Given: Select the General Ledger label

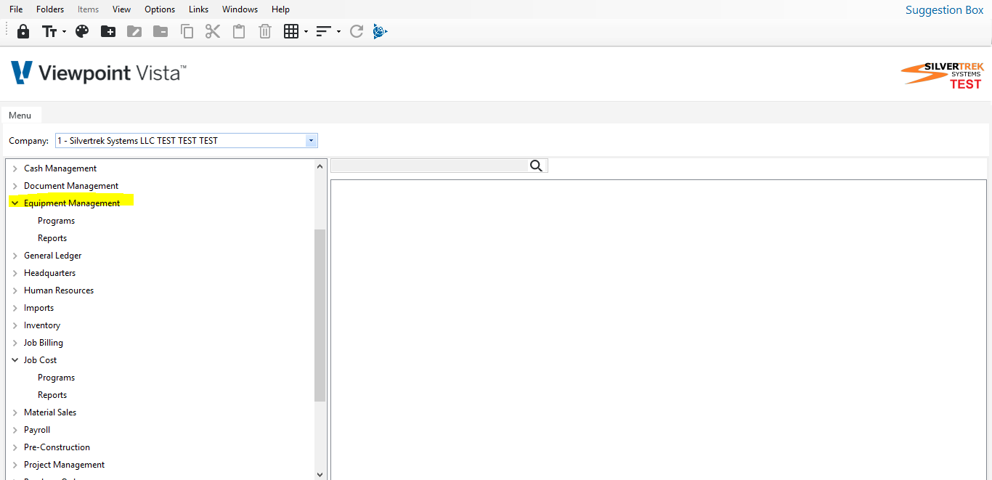Looking at the screenshot, I should [53, 256].
